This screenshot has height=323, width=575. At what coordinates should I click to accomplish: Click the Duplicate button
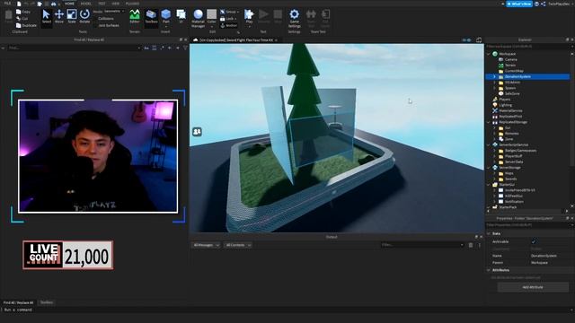coord(26,25)
